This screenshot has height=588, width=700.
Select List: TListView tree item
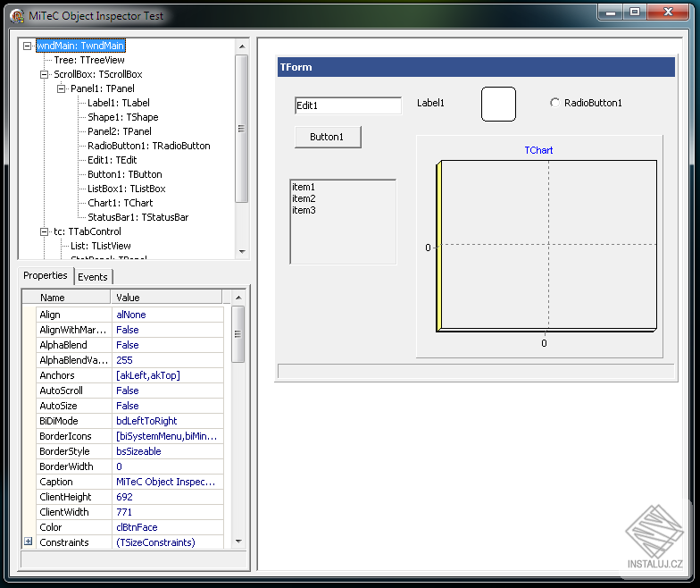[100, 246]
